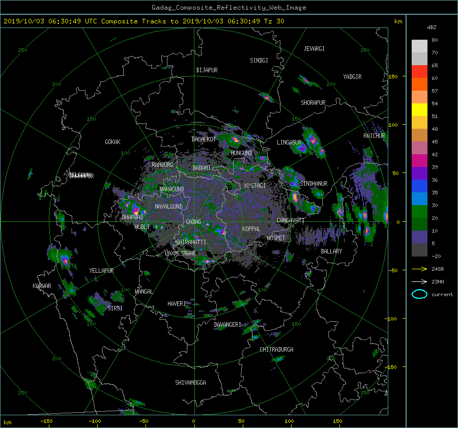The width and height of the screenshot is (458, 428).
Task: Click the cyan ellipse 'current' legend icon
Action: pos(419,294)
